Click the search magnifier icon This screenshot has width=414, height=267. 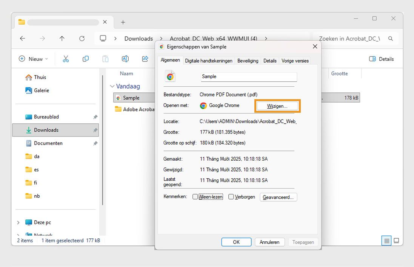391,38
